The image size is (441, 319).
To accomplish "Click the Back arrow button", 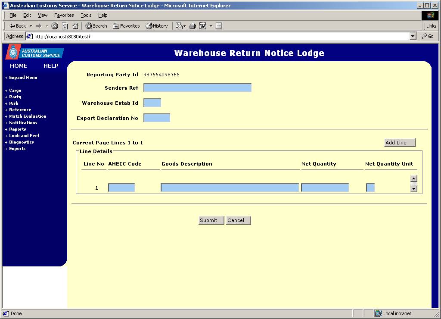I will pyautogui.click(x=17, y=26).
